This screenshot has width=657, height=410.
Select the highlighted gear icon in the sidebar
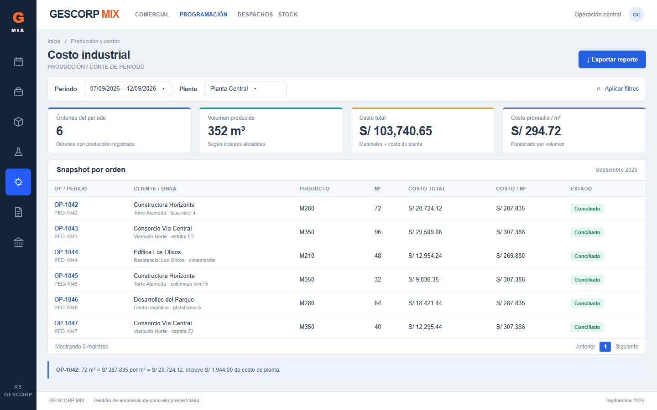[18, 182]
